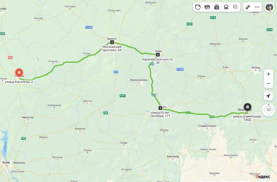Toggle 3D map tilt mode
This screenshot has height=182, width=277.
point(268,109)
